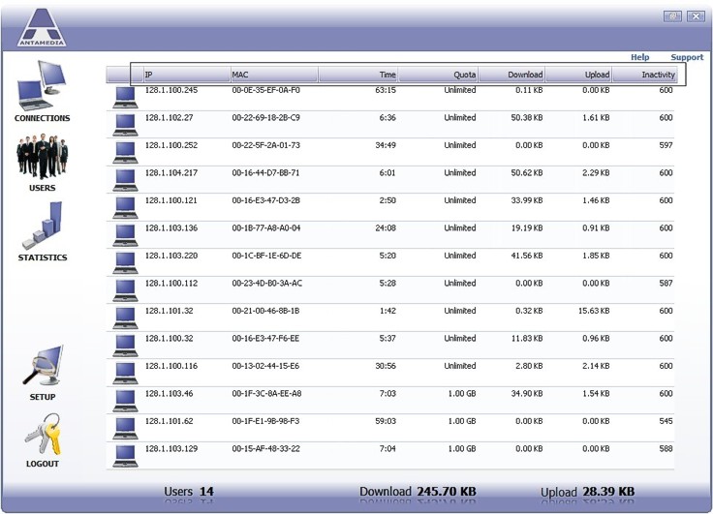Click the Logout keys icon
Viewport: 713px width, 514px height.
coord(42,434)
